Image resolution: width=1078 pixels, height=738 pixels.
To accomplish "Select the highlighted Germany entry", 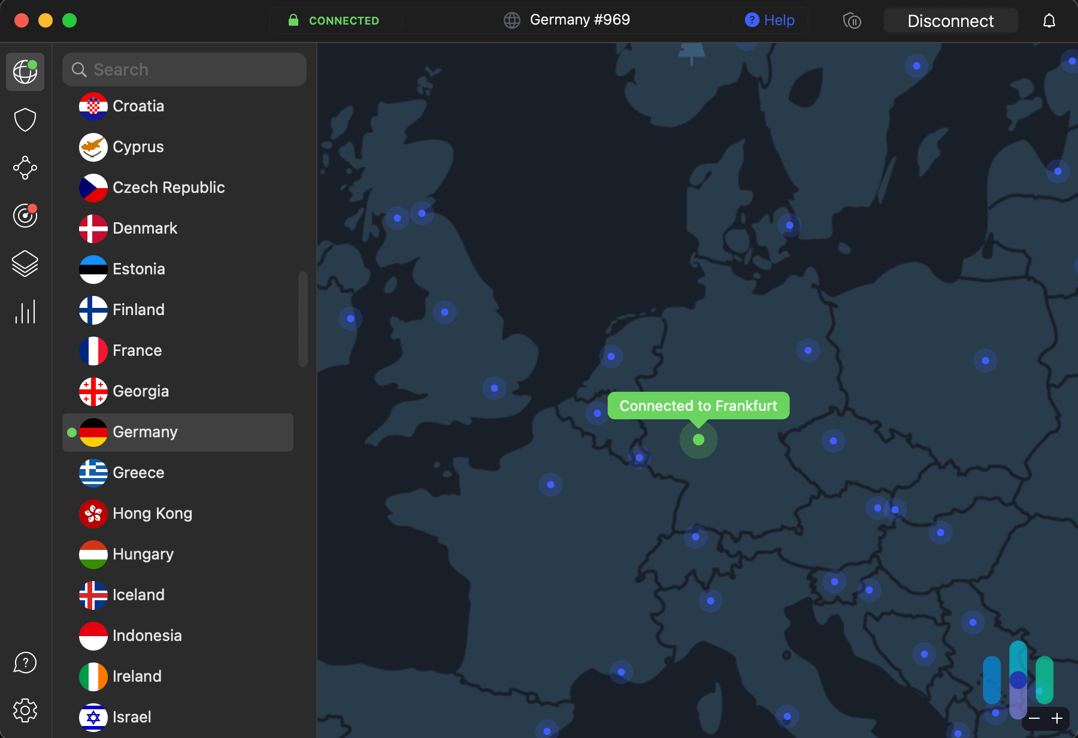I will (145, 432).
